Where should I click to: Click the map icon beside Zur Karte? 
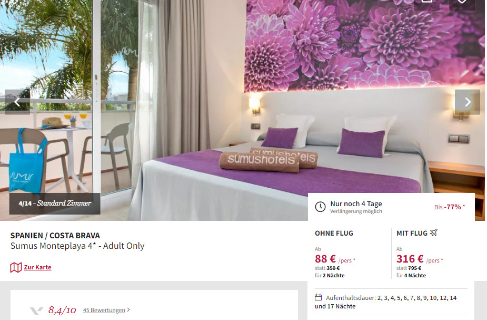point(16,267)
